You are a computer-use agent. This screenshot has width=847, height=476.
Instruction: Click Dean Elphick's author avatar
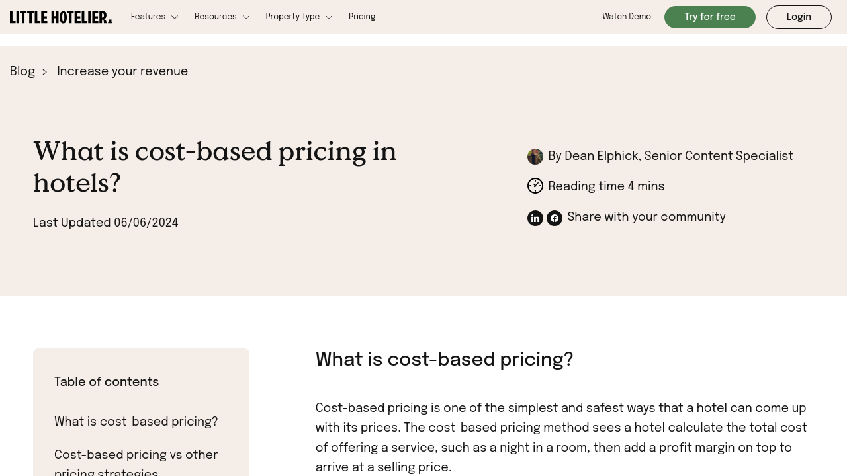click(x=535, y=157)
